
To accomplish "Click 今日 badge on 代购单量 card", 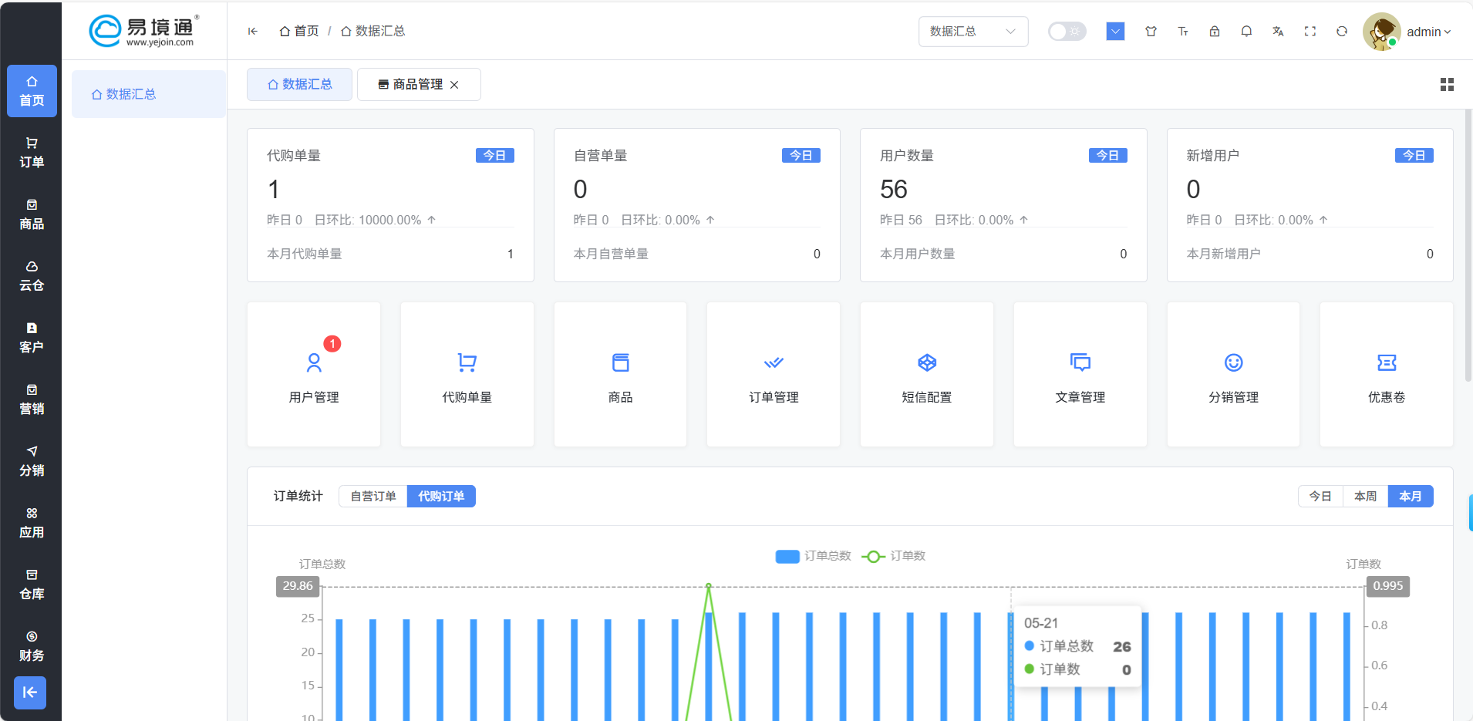I will click(494, 155).
